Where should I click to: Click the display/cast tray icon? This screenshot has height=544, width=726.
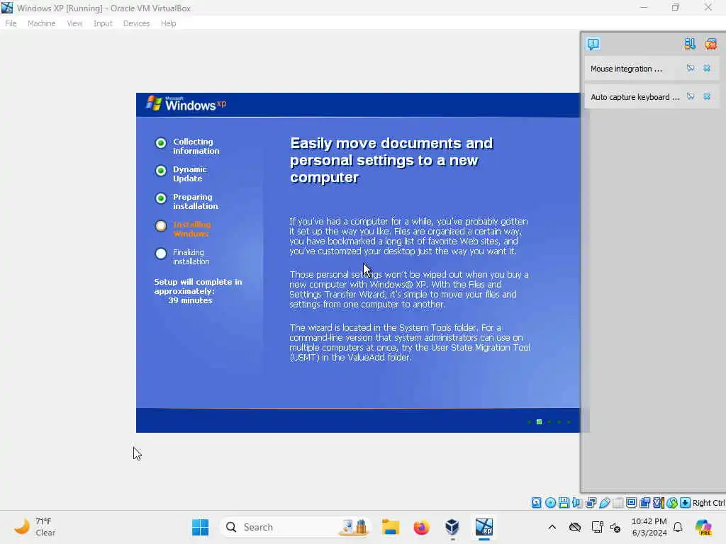(597, 527)
